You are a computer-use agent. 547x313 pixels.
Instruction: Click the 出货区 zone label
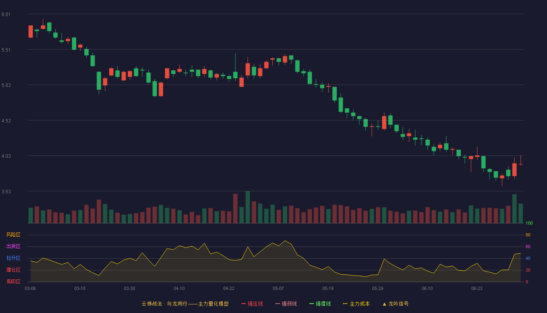[x=13, y=246]
